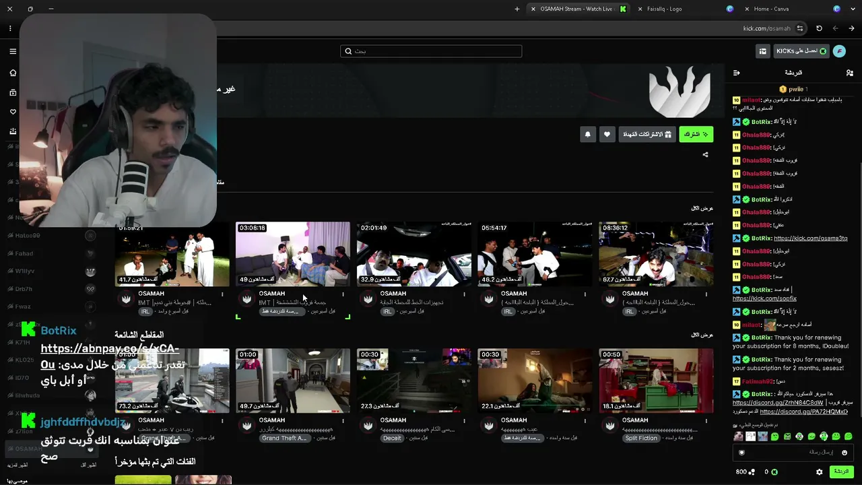The image size is (862, 485).
Task: Open the 06:36:12 video thumbnail
Action: [656, 254]
